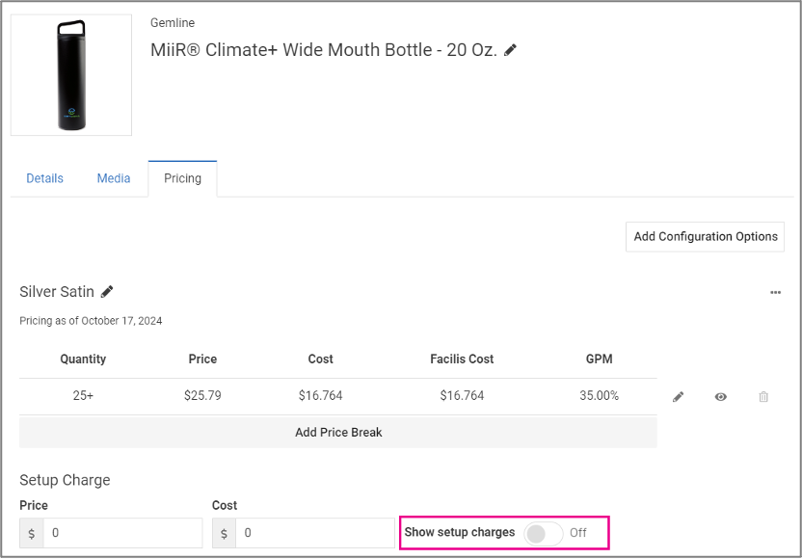Click the Gemline supplier name
Screen dimensions: 802x559
pos(173,23)
